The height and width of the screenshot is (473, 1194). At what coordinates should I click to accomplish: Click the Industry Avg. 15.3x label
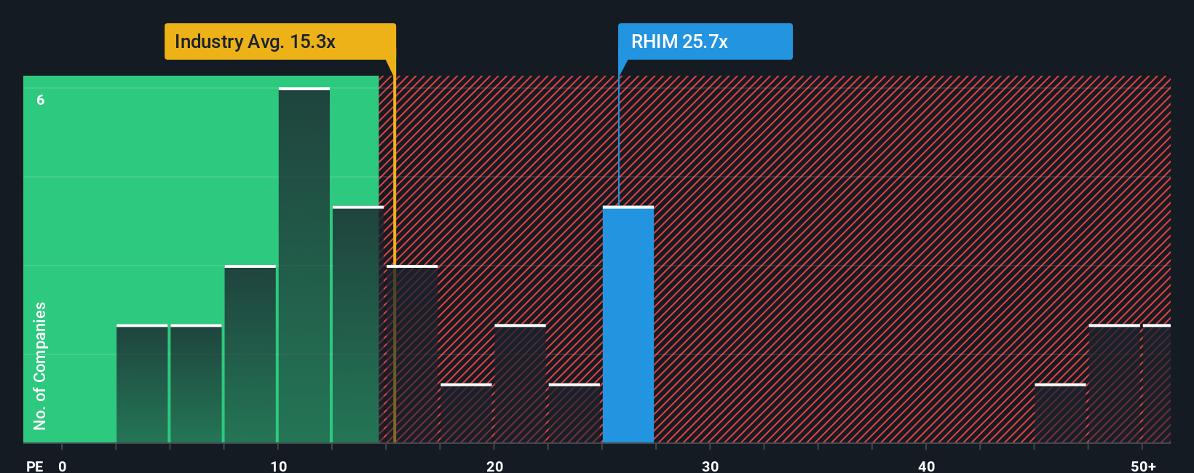(280, 41)
